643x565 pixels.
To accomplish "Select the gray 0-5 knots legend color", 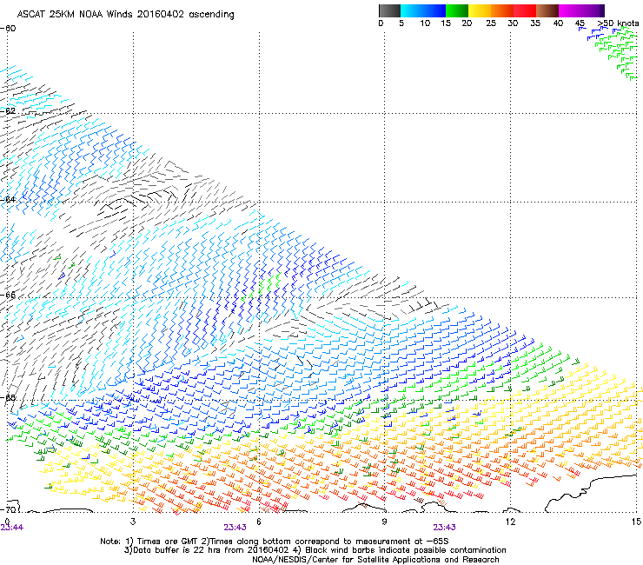I will (389, 10).
